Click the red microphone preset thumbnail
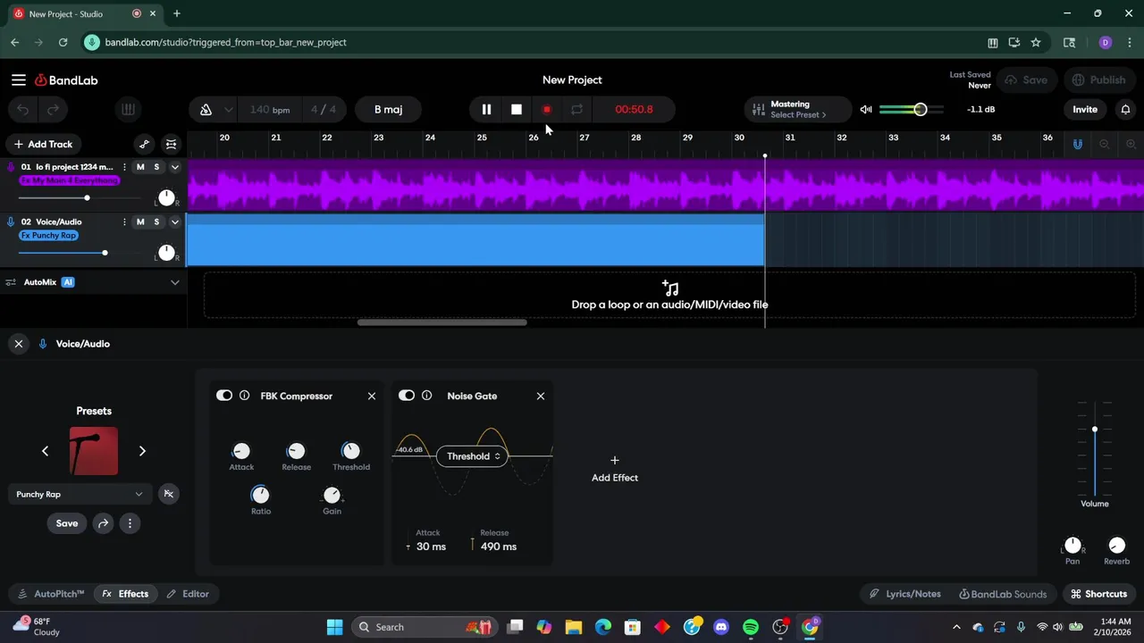Screen dimensions: 1144x643 pyautogui.click(x=94, y=451)
